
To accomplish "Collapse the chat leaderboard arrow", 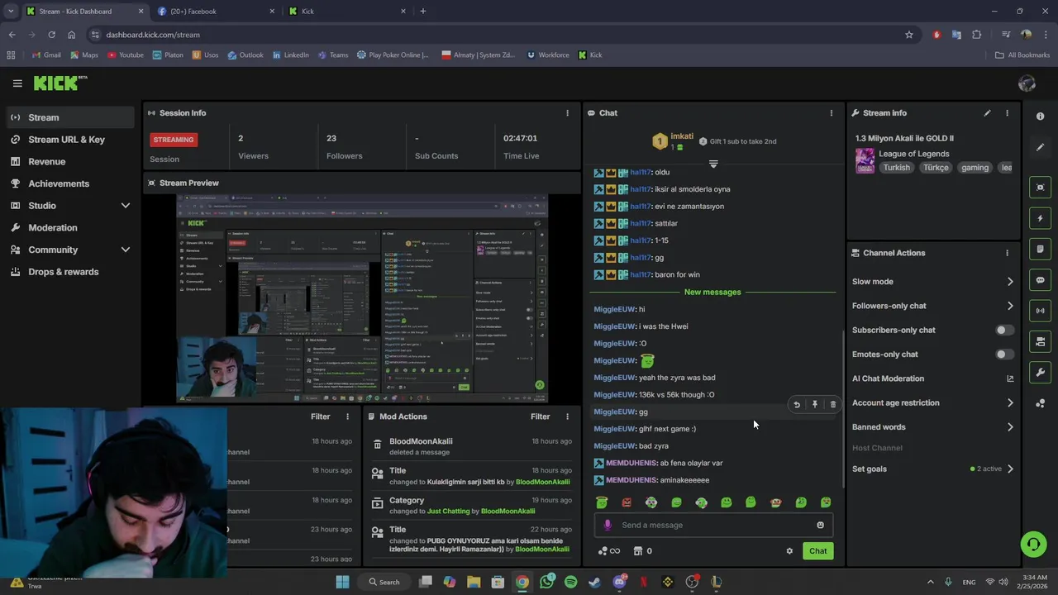I will [x=713, y=164].
